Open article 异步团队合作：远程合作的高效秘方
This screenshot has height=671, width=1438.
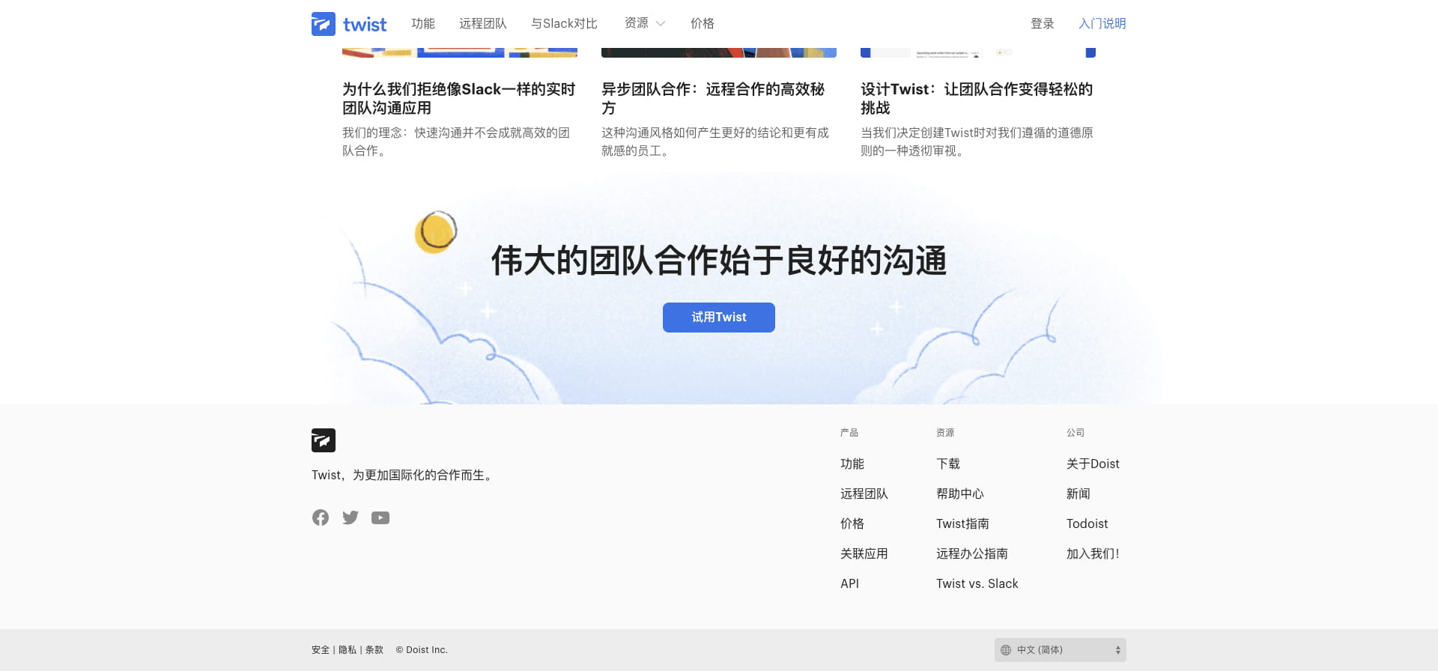tap(713, 98)
